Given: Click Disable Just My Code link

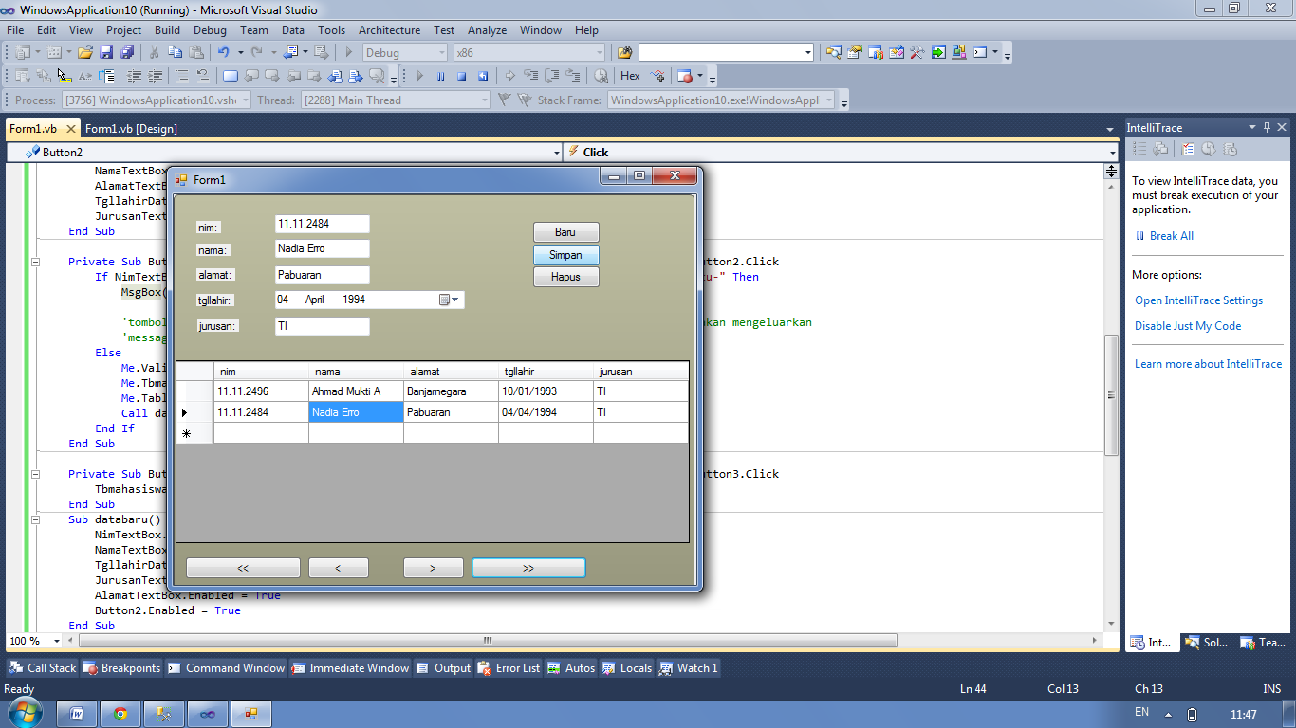Looking at the screenshot, I should click(x=1188, y=326).
